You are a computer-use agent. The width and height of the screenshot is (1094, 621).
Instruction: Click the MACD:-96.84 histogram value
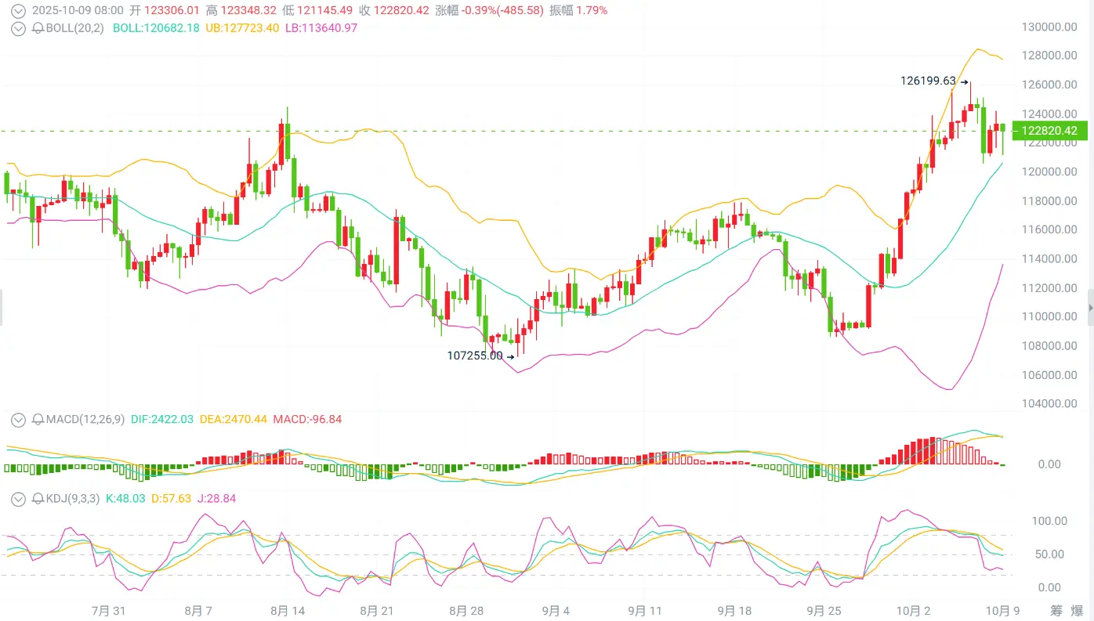pyautogui.click(x=308, y=420)
